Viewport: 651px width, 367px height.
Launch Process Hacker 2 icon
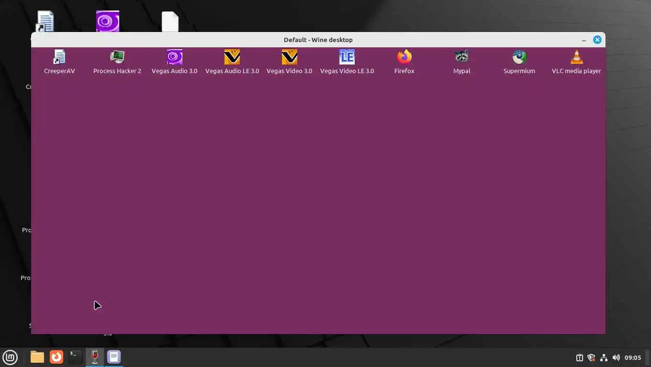(x=117, y=62)
